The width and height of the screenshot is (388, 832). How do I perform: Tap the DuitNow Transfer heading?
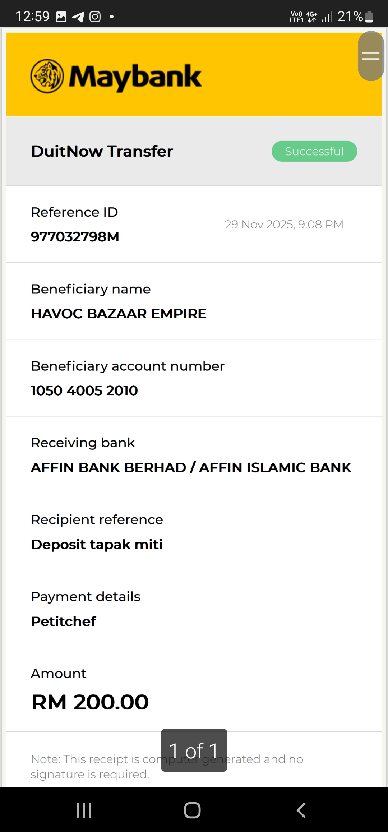coord(102,151)
